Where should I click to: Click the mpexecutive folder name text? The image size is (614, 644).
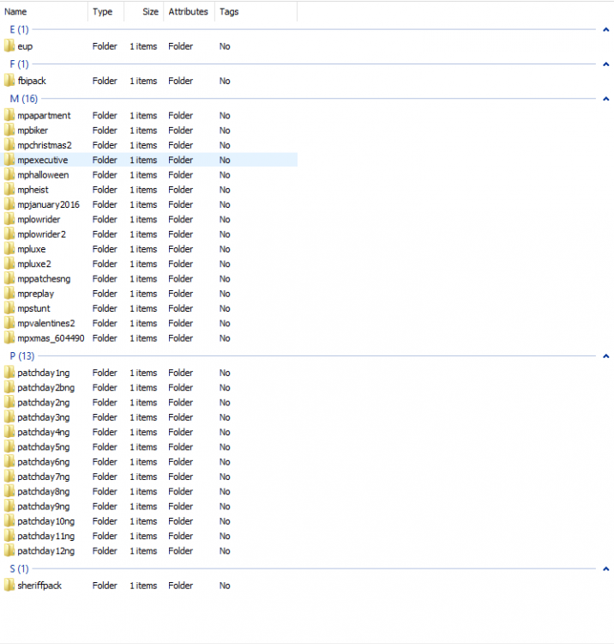tap(43, 160)
